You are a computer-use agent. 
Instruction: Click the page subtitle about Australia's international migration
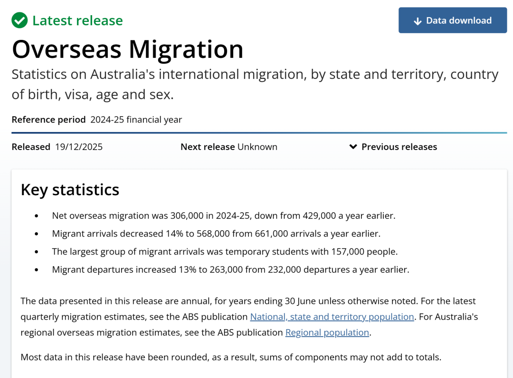tap(255, 84)
